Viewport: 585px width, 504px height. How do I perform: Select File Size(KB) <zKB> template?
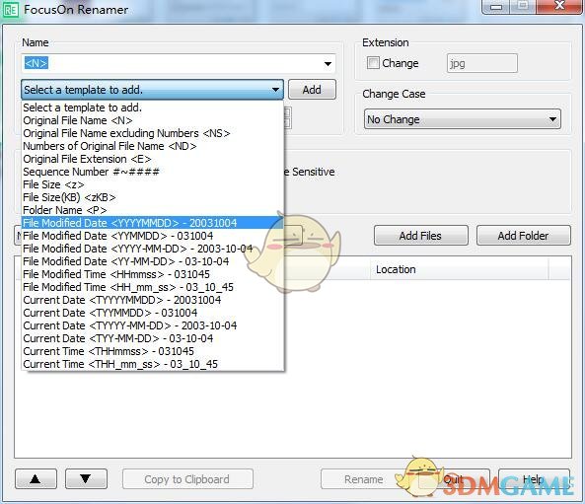[x=152, y=197]
